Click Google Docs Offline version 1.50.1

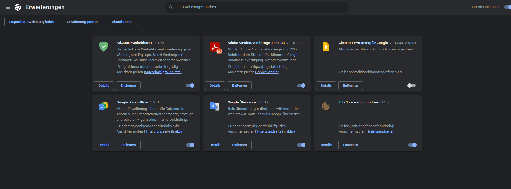(x=155, y=102)
